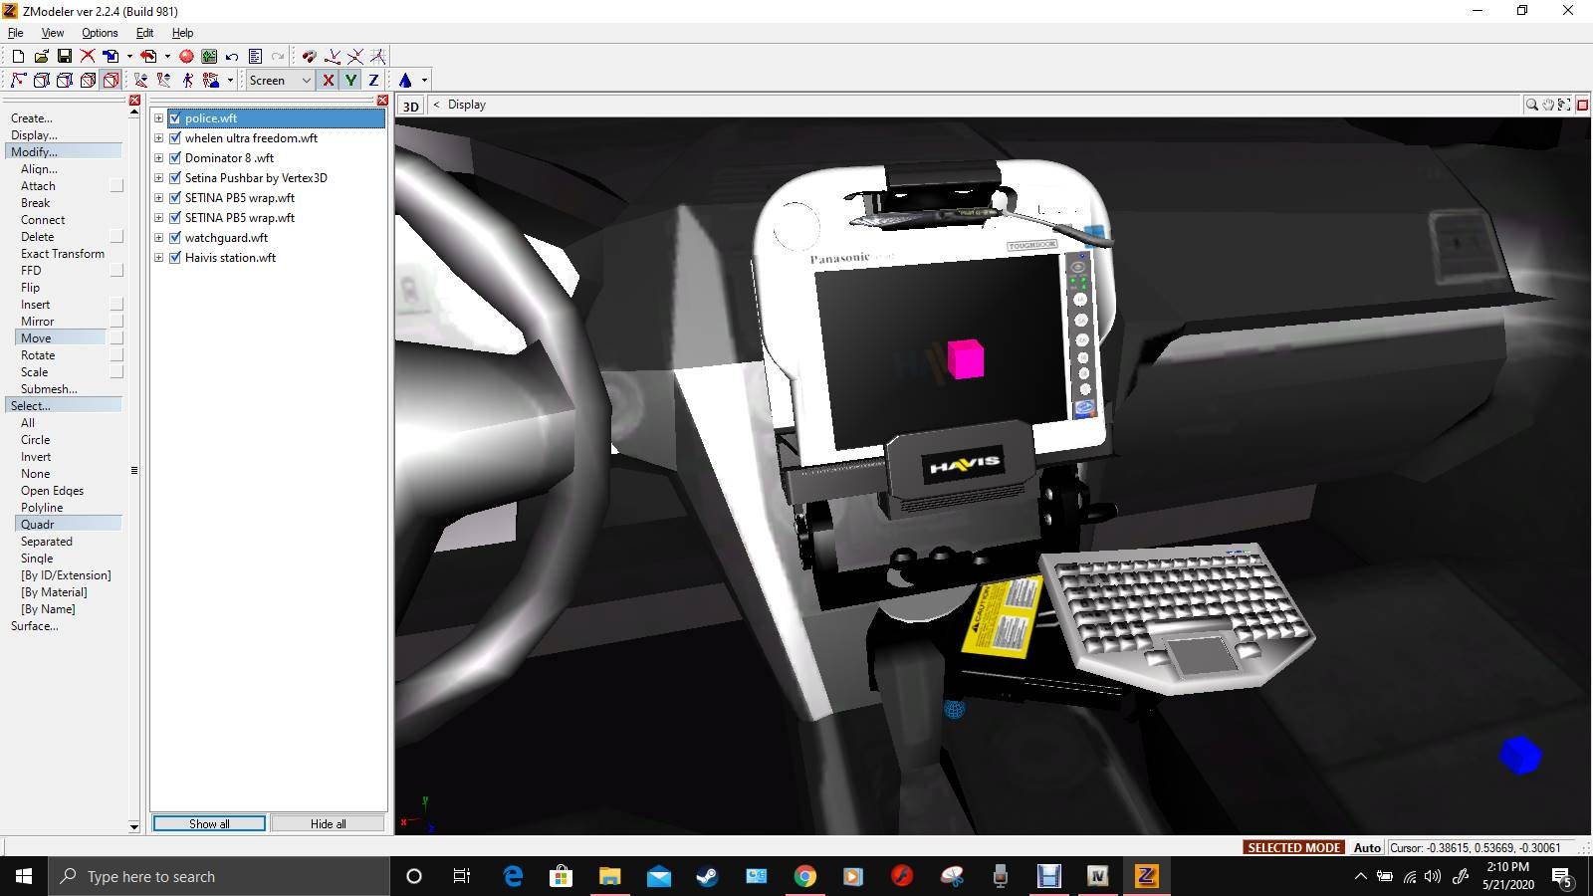Toggle the magnet snapping icon
The image size is (1593, 896).
click(x=309, y=57)
